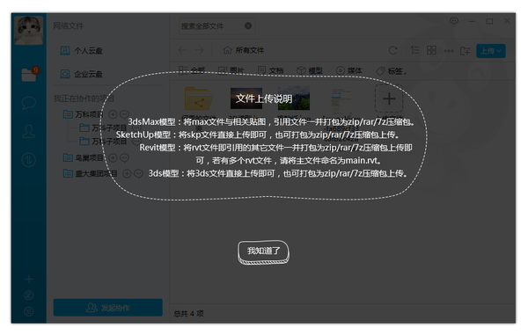Open the document file thumbnail
The height and width of the screenshot is (335, 528).
click(x=341, y=101)
